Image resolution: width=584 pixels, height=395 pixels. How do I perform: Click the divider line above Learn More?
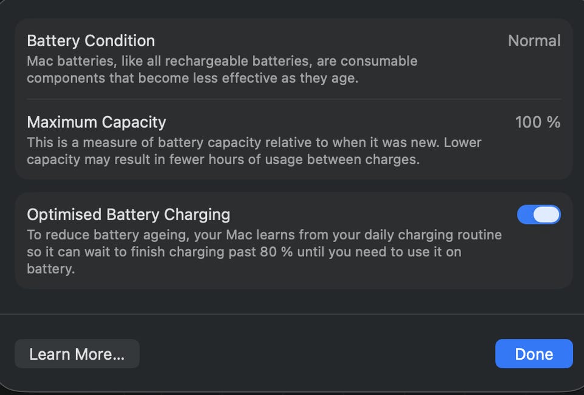292,314
